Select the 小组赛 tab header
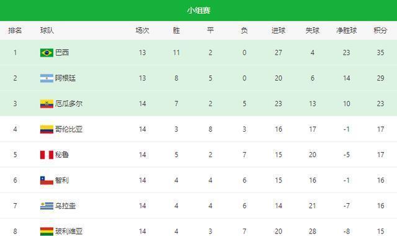The image size is (397, 236). point(198,11)
